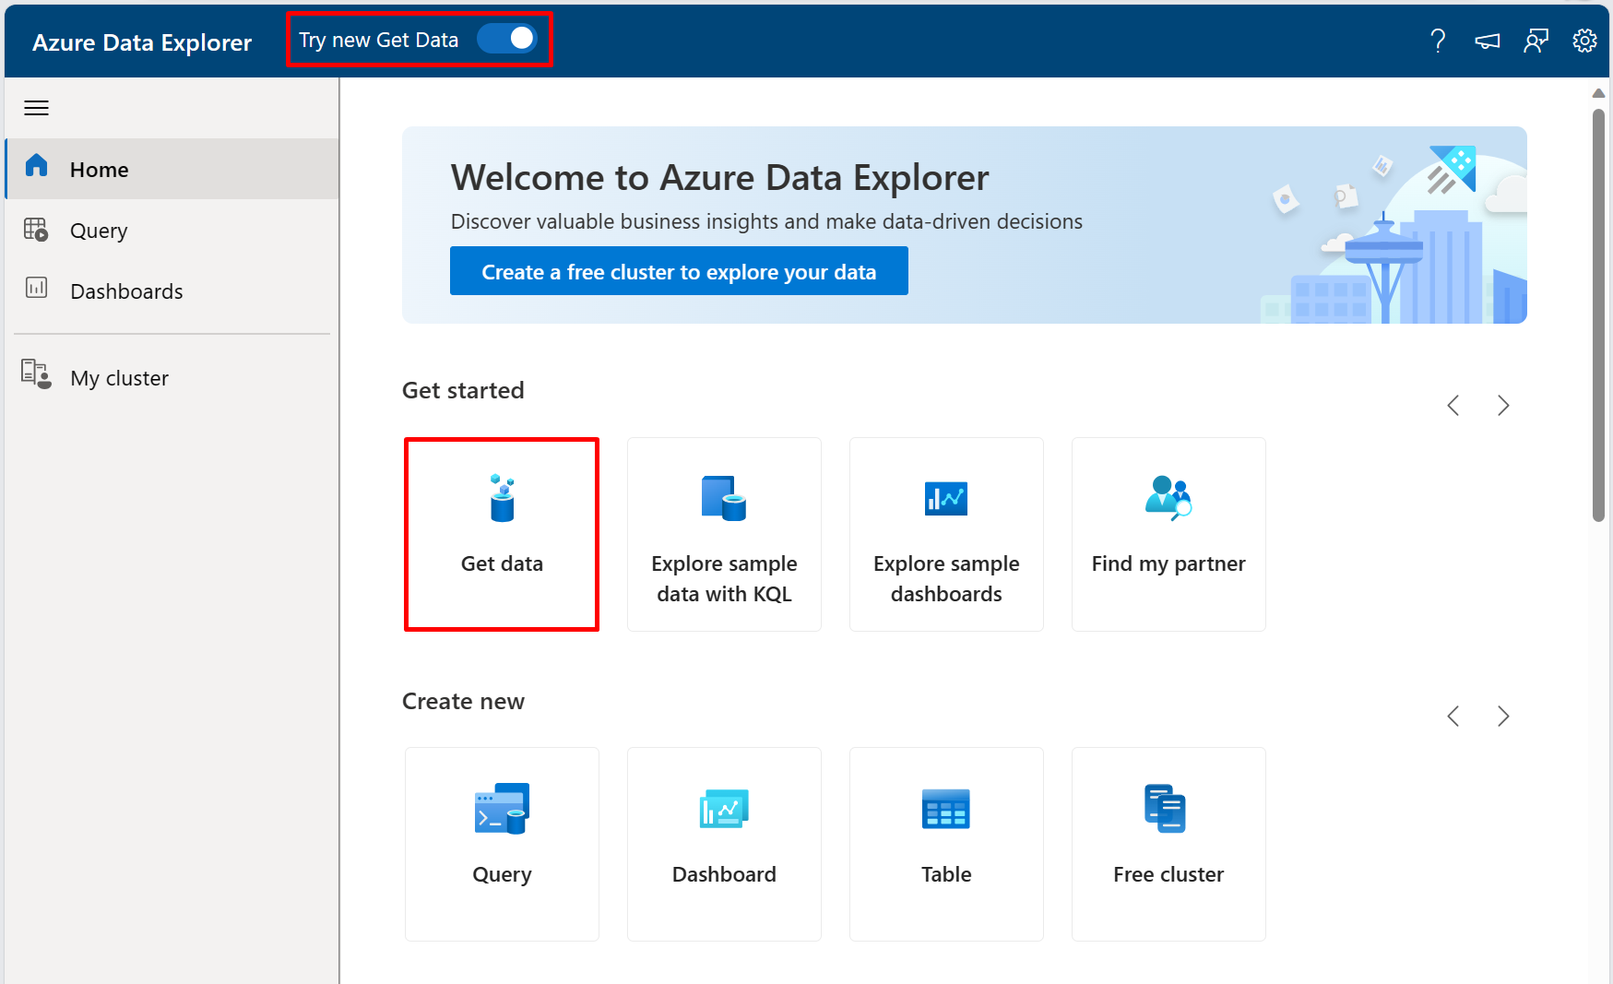1613x984 pixels.
Task: Click the Dashboards sidebar icon
Action: pos(37,288)
